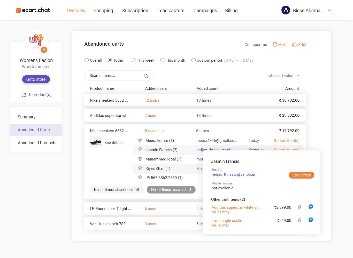353x258 pixels.
Task: Open the See details link
Action: click(x=114, y=143)
